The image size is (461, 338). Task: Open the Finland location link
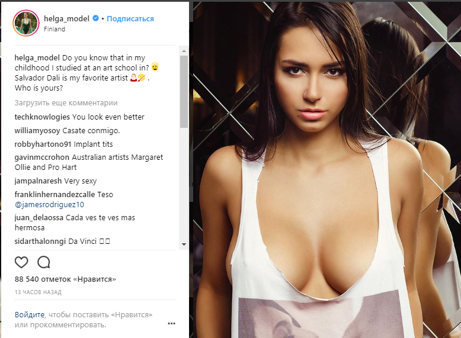(55, 29)
